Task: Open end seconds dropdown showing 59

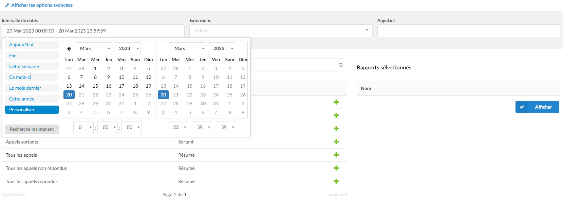Action: (226, 128)
